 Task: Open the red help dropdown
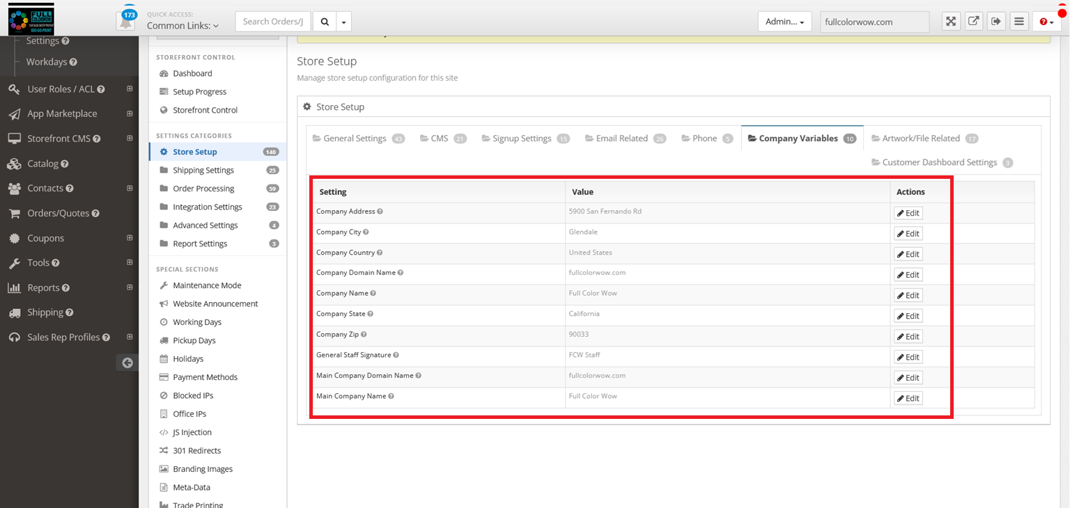tap(1046, 22)
